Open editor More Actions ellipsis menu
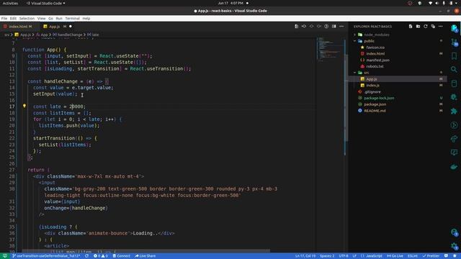This screenshot has width=461, height=259. point(341,27)
